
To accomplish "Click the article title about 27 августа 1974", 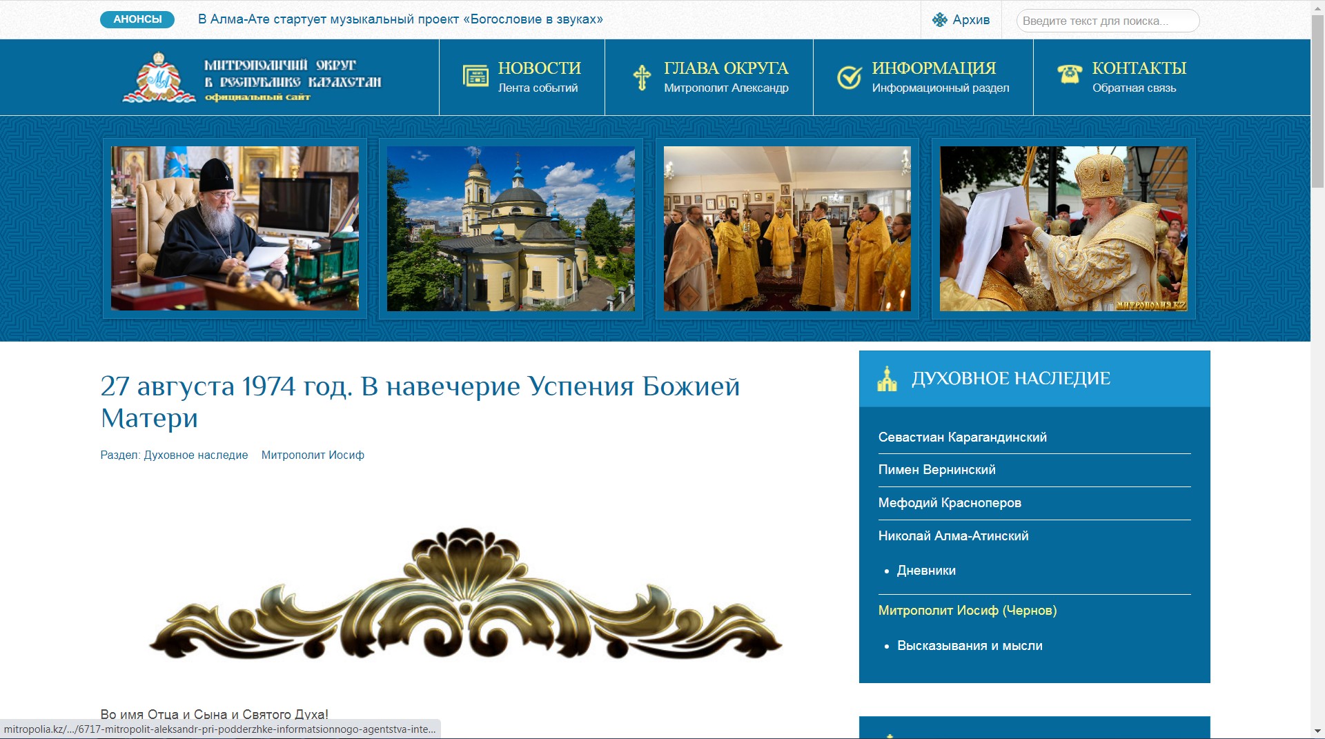I will 420,402.
